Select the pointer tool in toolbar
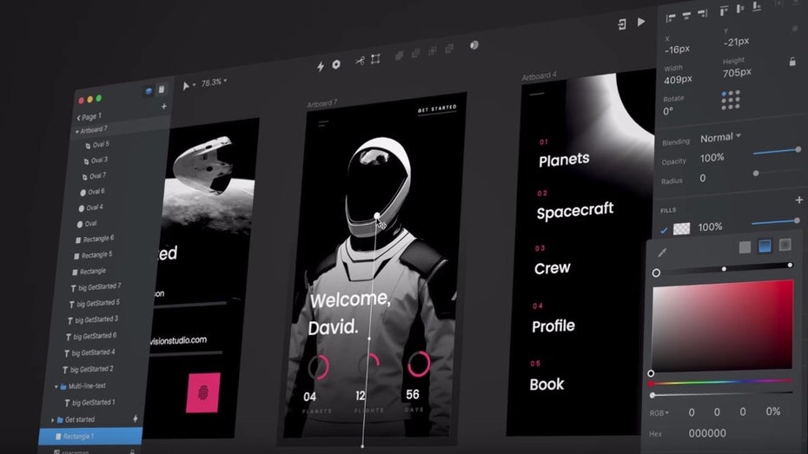The image size is (808, 454). 186,86
